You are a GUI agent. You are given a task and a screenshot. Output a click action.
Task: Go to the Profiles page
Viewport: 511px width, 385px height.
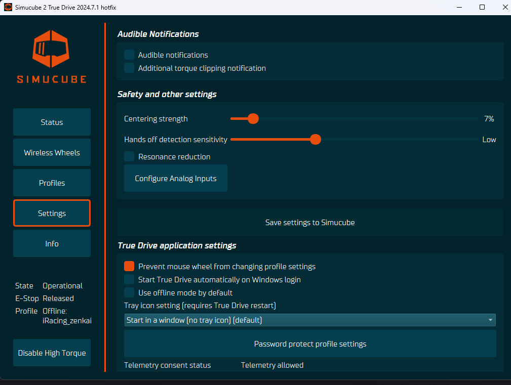tap(52, 183)
